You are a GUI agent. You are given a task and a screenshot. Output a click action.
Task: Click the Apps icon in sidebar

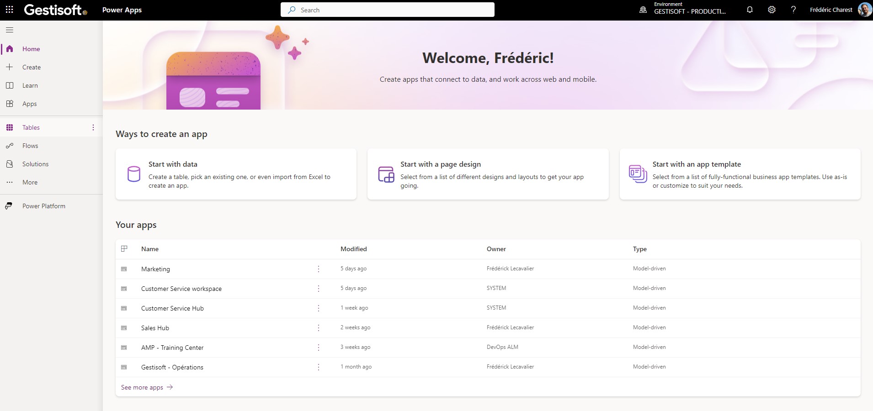coord(10,104)
